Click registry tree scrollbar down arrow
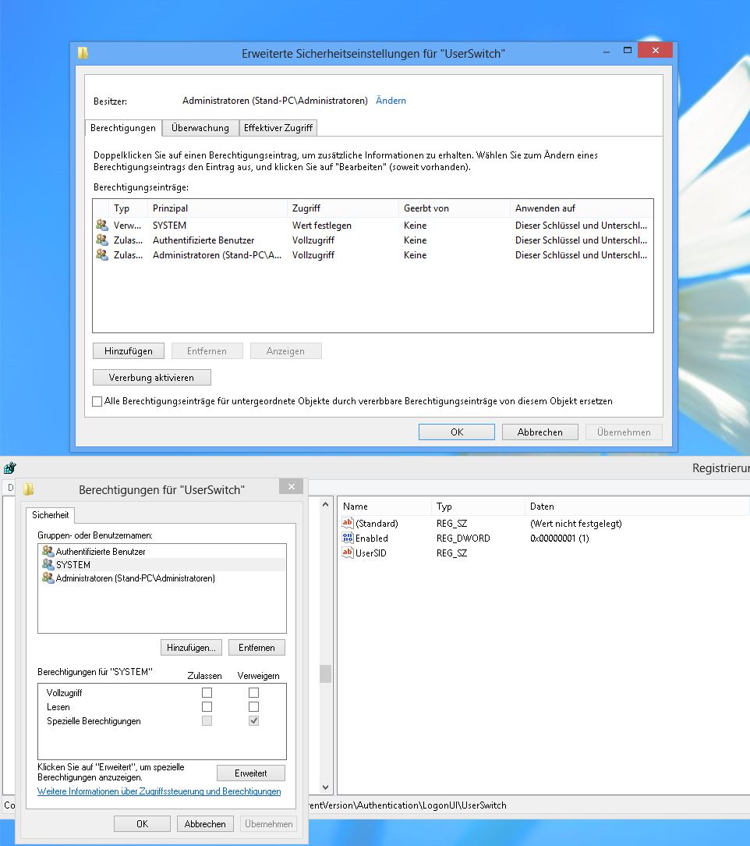Image resolution: width=750 pixels, height=846 pixels. pos(325,787)
